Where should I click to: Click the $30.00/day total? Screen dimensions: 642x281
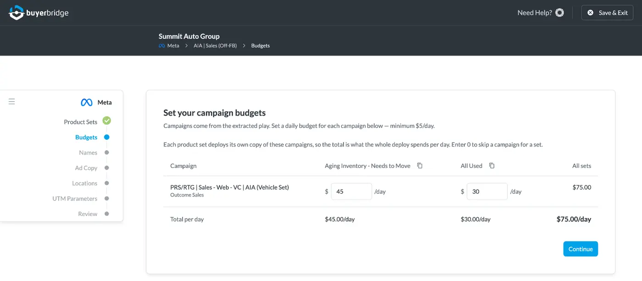pos(476,219)
